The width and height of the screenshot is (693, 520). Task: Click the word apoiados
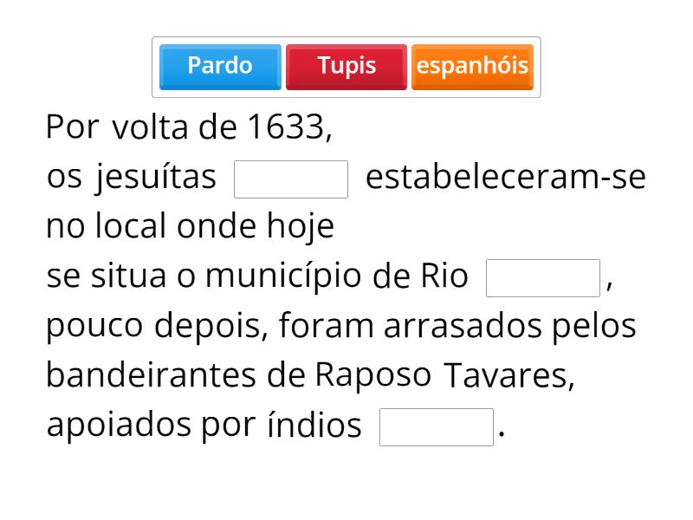[x=120, y=426]
